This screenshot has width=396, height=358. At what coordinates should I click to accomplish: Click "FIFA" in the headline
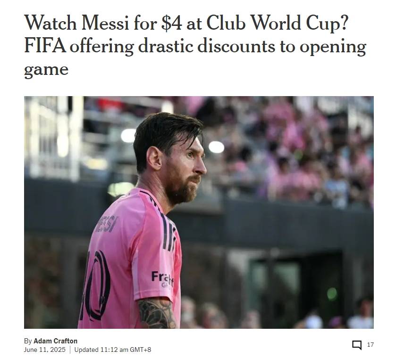45,46
